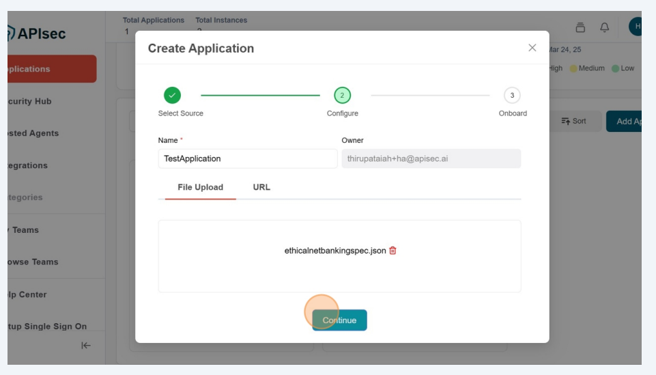
Task: Open My Teams in the sidebar
Action: [23, 230]
